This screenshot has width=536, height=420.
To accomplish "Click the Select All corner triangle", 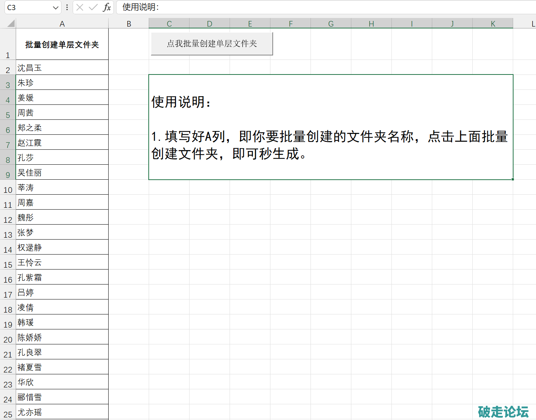I will 10,24.
